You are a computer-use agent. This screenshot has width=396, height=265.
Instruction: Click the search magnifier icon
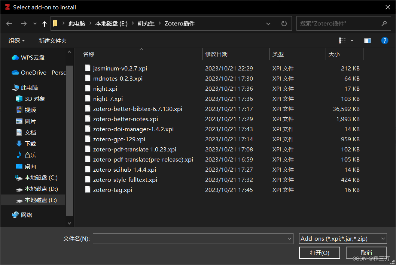(384, 24)
